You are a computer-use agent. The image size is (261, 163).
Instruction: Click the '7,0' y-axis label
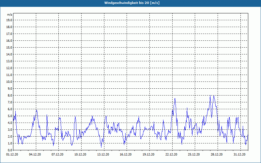pyautogui.click(x=10, y=102)
